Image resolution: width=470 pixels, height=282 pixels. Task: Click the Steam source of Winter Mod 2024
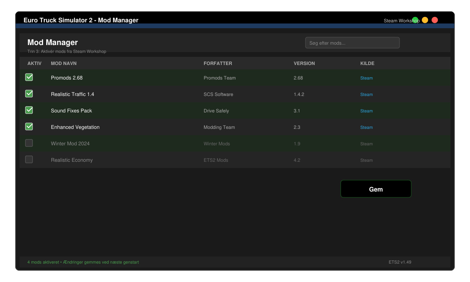point(367,144)
